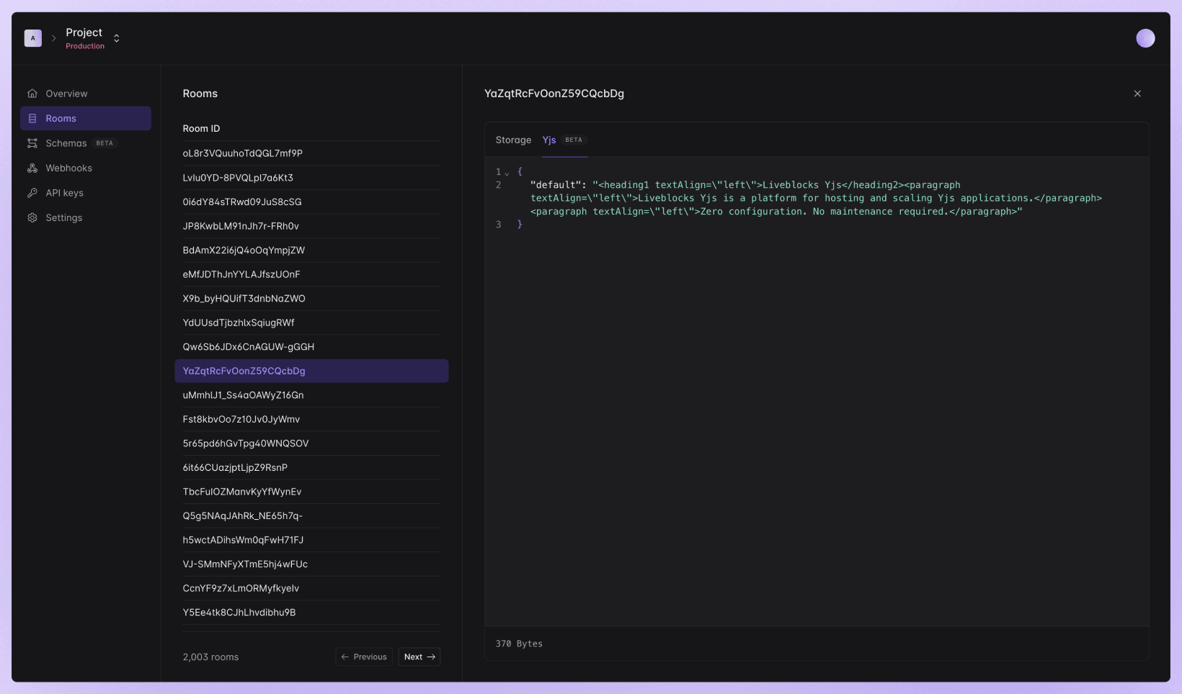Select the Overview home icon in sidebar
Viewport: 1182px width, 694px height.
pos(32,93)
